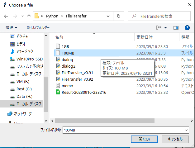Open the Data (H:) drive
This screenshot has height=148, width=195.
point(24,97)
